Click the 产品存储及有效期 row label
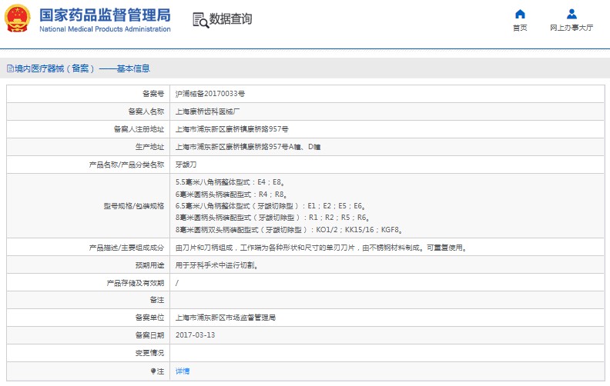Screen dimensions: 610x386 pos(136,283)
